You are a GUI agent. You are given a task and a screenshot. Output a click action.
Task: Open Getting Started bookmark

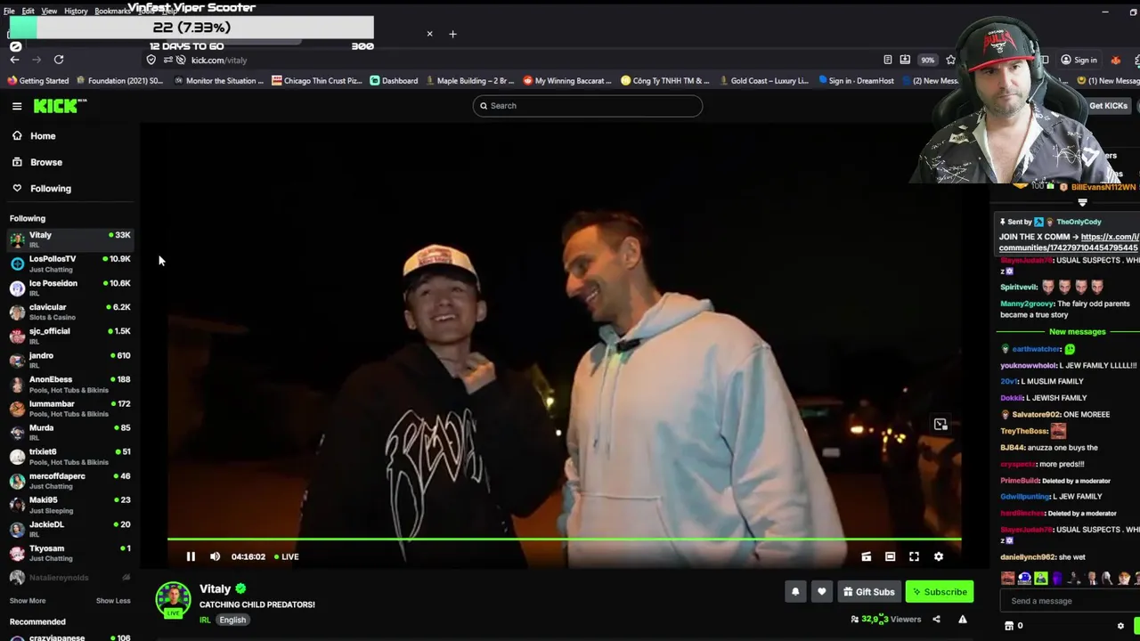coord(37,80)
